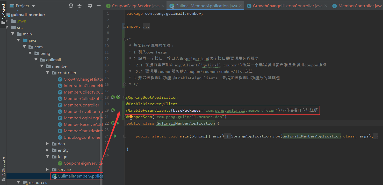Open CouponFeignService interface in tree
Image resolution: width=383 pixels, height=185 pixels.
tap(83, 163)
